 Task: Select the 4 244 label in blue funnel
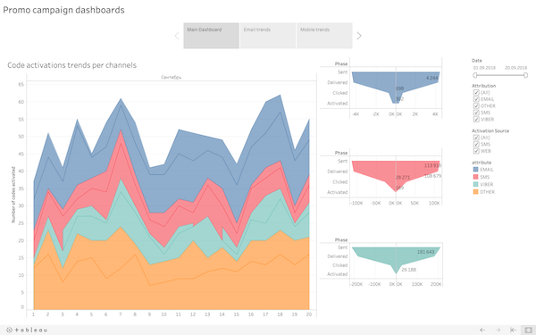coord(431,78)
